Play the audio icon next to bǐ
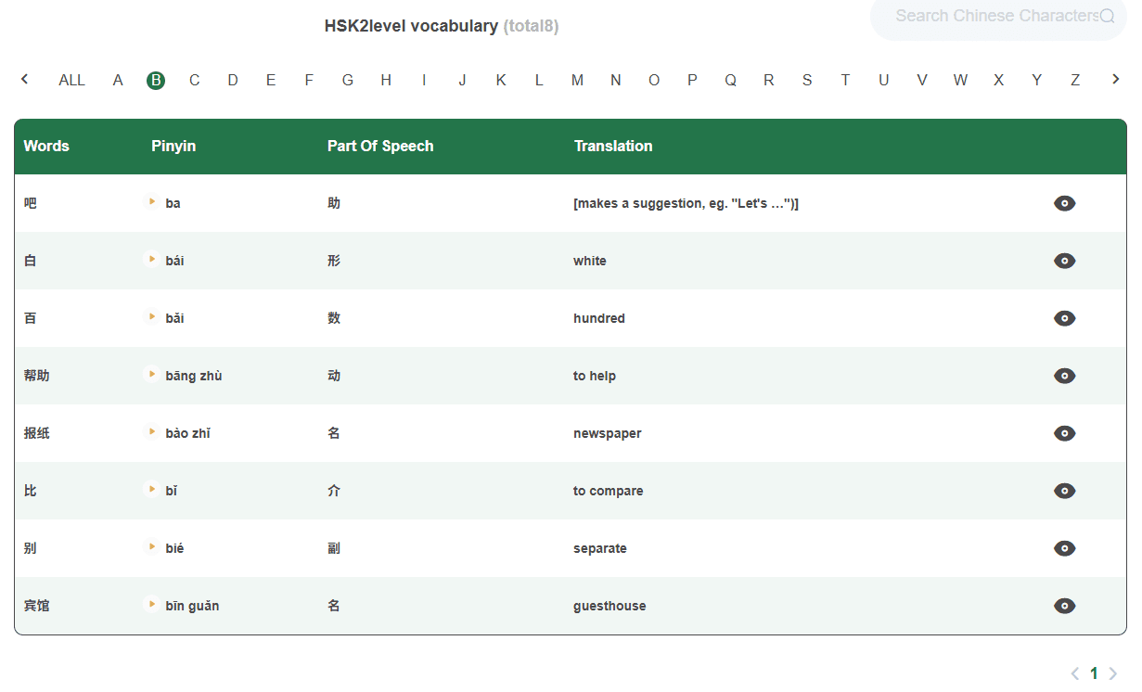 click(151, 490)
